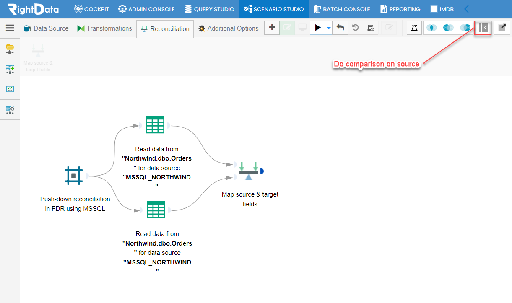Open the COCKPIT menu
This screenshot has height=303, width=512.
click(x=91, y=9)
